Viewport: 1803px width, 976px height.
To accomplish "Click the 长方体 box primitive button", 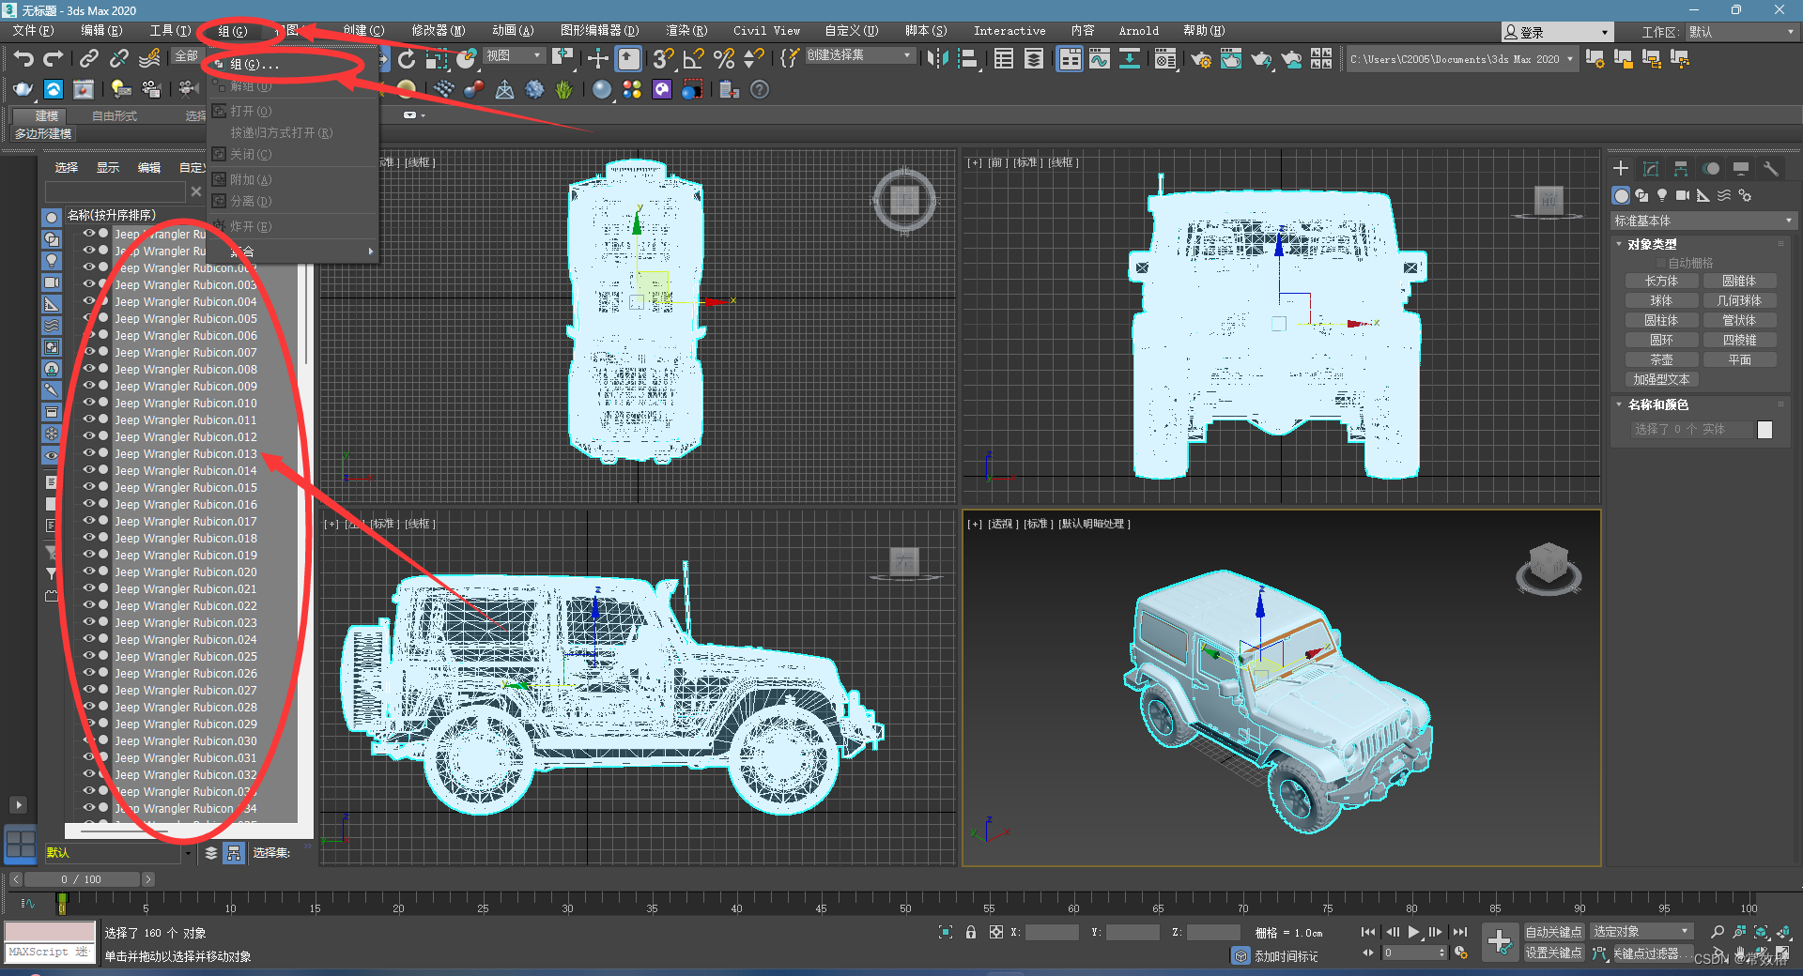I will point(1661,281).
